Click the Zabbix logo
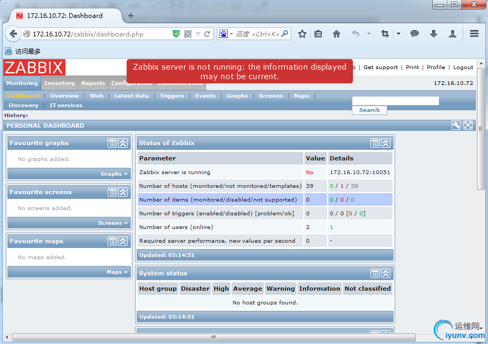Viewport: 488px width, 344px height. tap(34, 67)
